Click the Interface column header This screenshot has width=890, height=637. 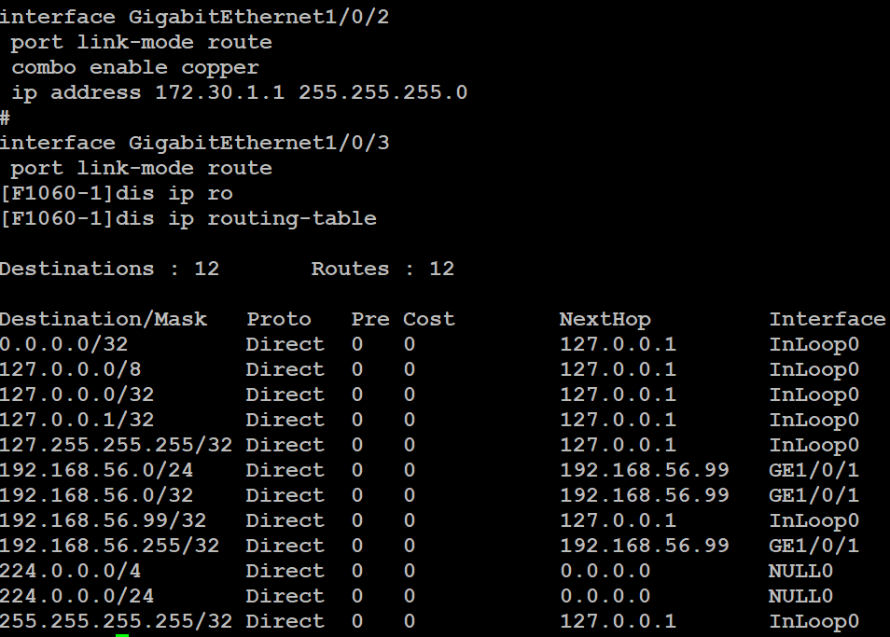(x=827, y=319)
